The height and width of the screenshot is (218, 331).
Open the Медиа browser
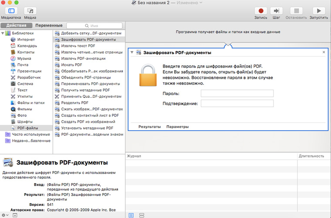point(30,11)
